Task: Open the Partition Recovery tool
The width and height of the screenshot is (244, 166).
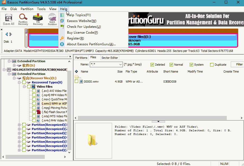Action: pyautogui.click(x=23, y=20)
